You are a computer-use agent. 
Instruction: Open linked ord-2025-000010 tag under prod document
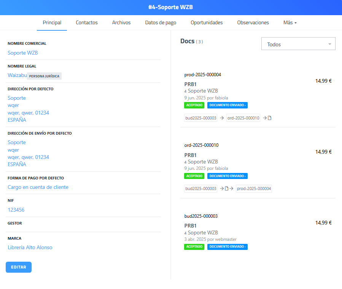click(x=243, y=118)
